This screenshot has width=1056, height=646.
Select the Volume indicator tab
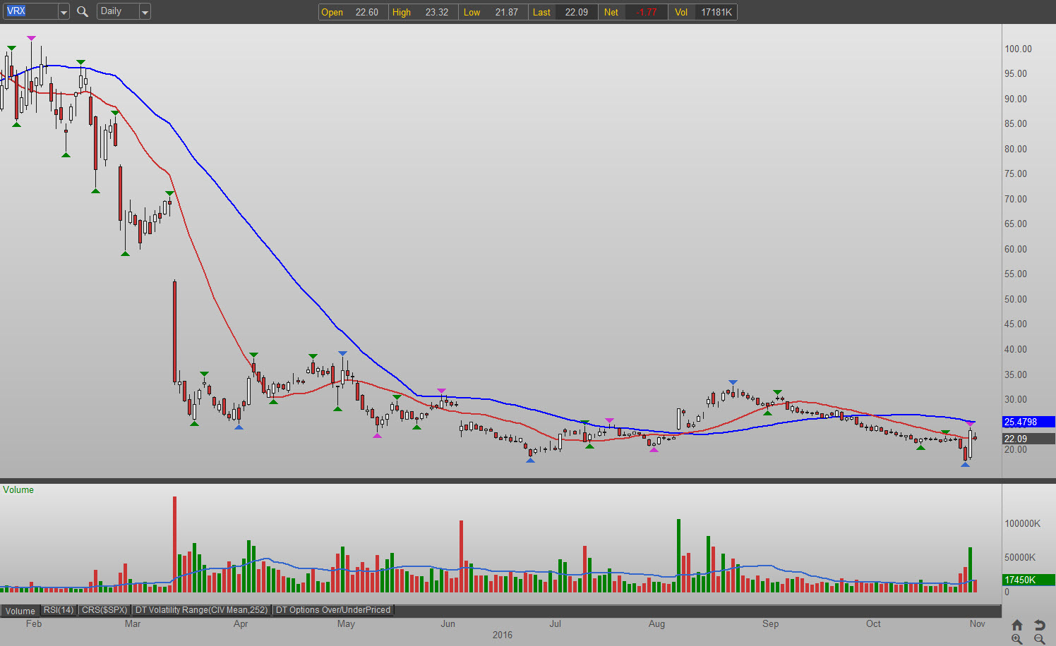(20, 611)
